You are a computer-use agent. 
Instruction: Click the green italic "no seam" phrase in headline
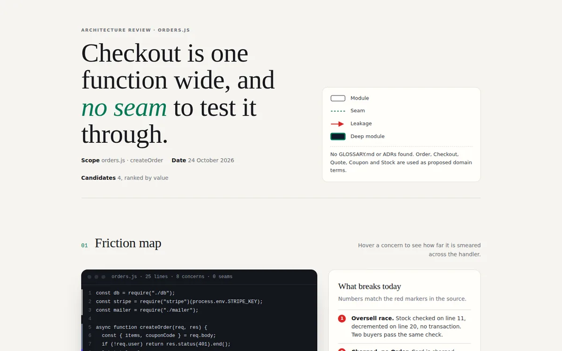click(x=124, y=107)
